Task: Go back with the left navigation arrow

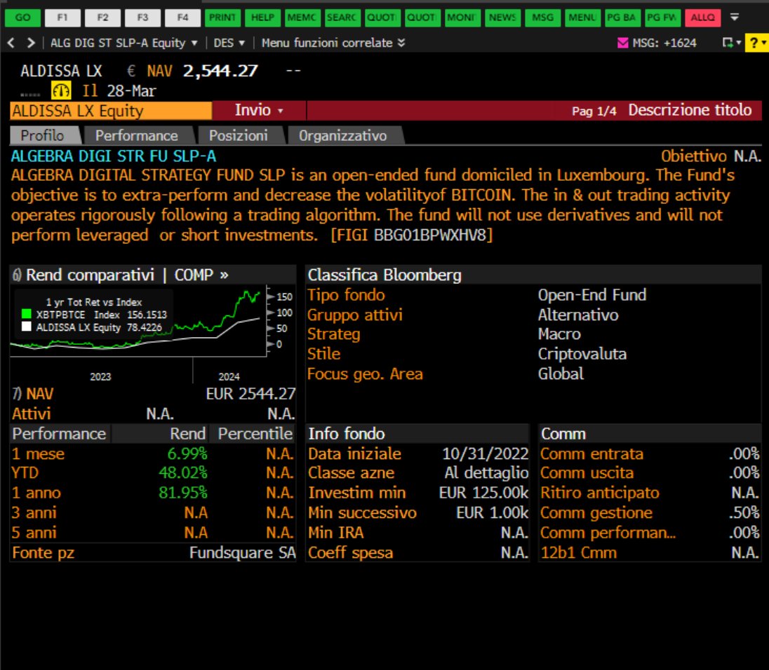Action: 11,43
